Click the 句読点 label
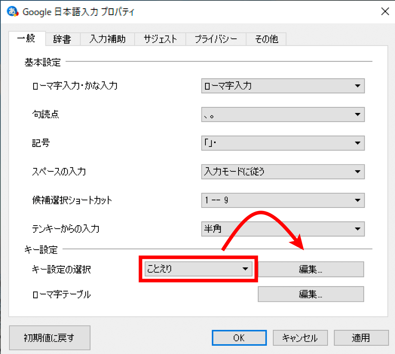395x354 pixels. click(45, 115)
